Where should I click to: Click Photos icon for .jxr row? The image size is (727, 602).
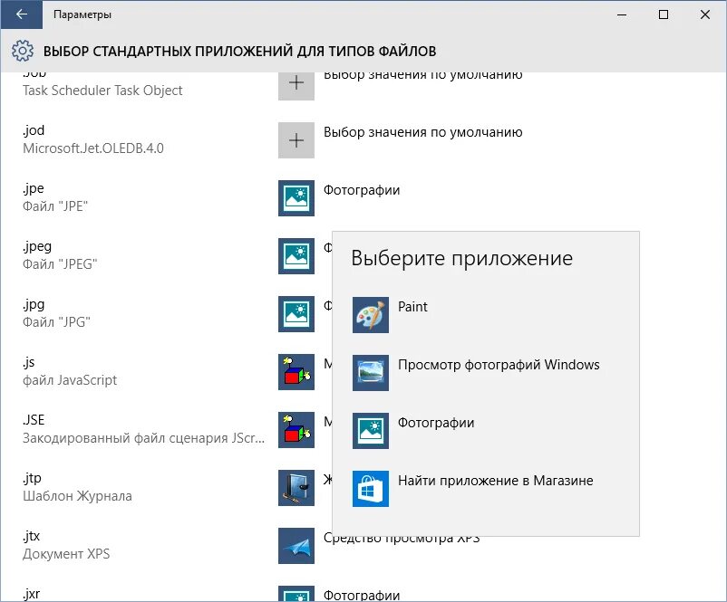tap(296, 594)
